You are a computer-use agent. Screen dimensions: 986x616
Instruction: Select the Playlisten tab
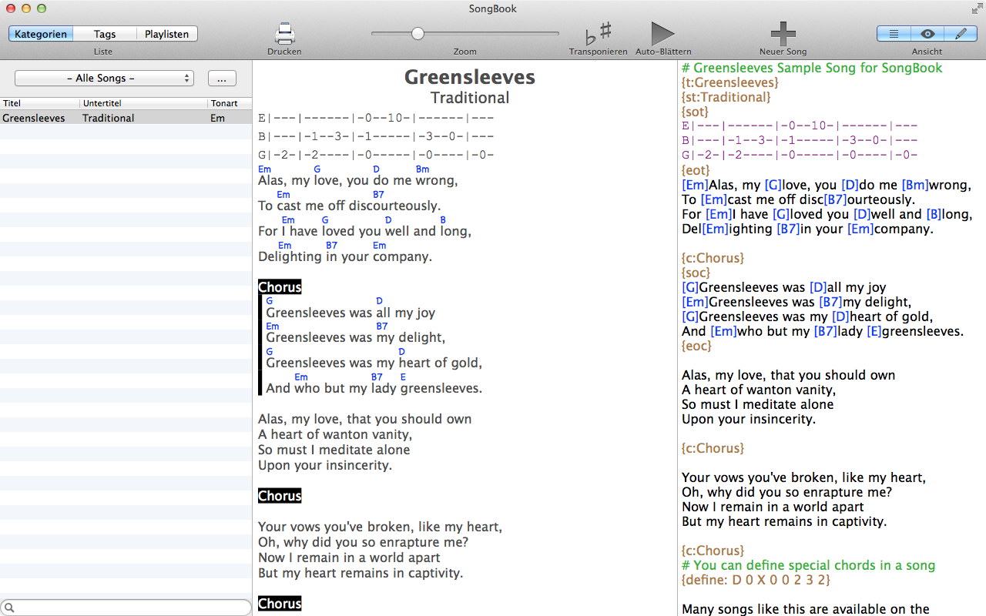click(167, 34)
